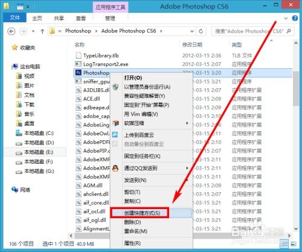Open the 查看 ribbon tab
Viewport: 302px width, 252px height.
pyautogui.click(x=81, y=18)
